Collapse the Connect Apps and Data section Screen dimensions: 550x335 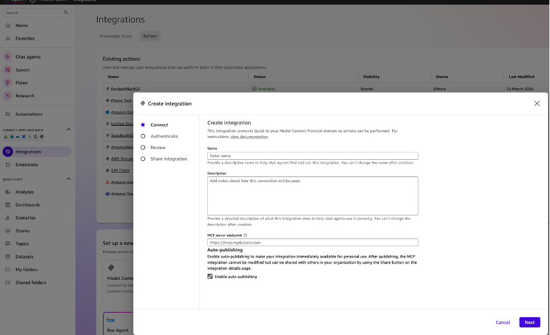(69, 129)
